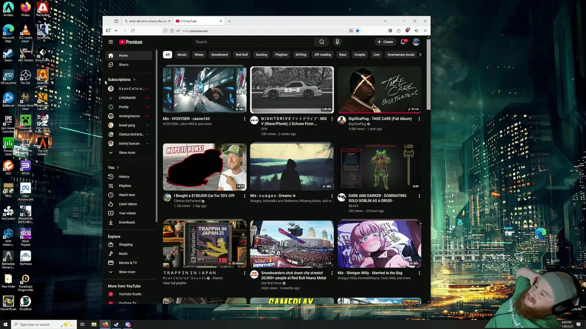The width and height of the screenshot is (586, 329).
Task: Open options for Dark and Darker video
Action: tap(419, 196)
